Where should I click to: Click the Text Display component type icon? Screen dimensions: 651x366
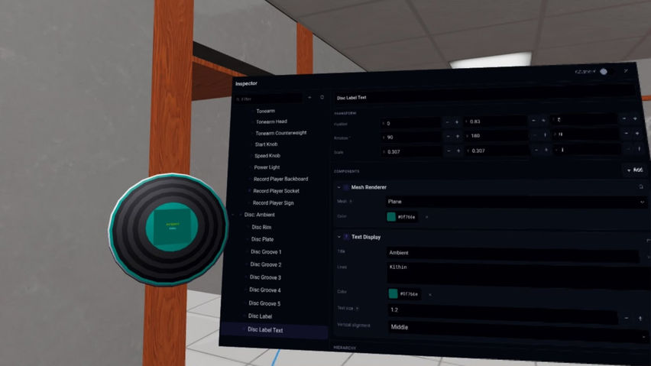tap(346, 237)
